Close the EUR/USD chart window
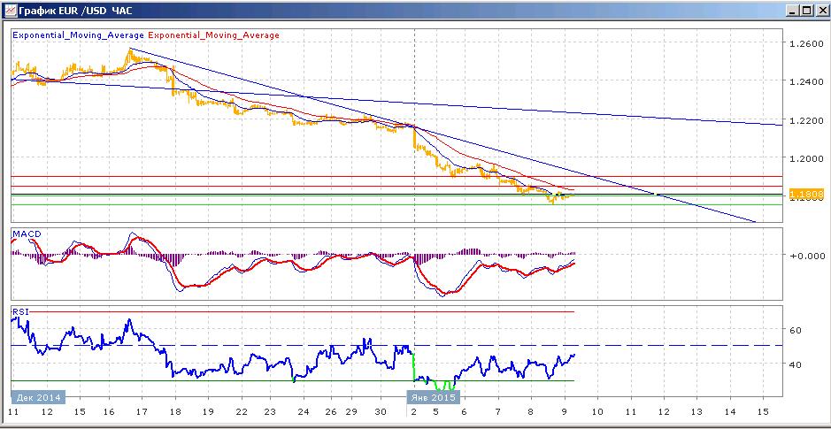The image size is (831, 429). point(820,10)
